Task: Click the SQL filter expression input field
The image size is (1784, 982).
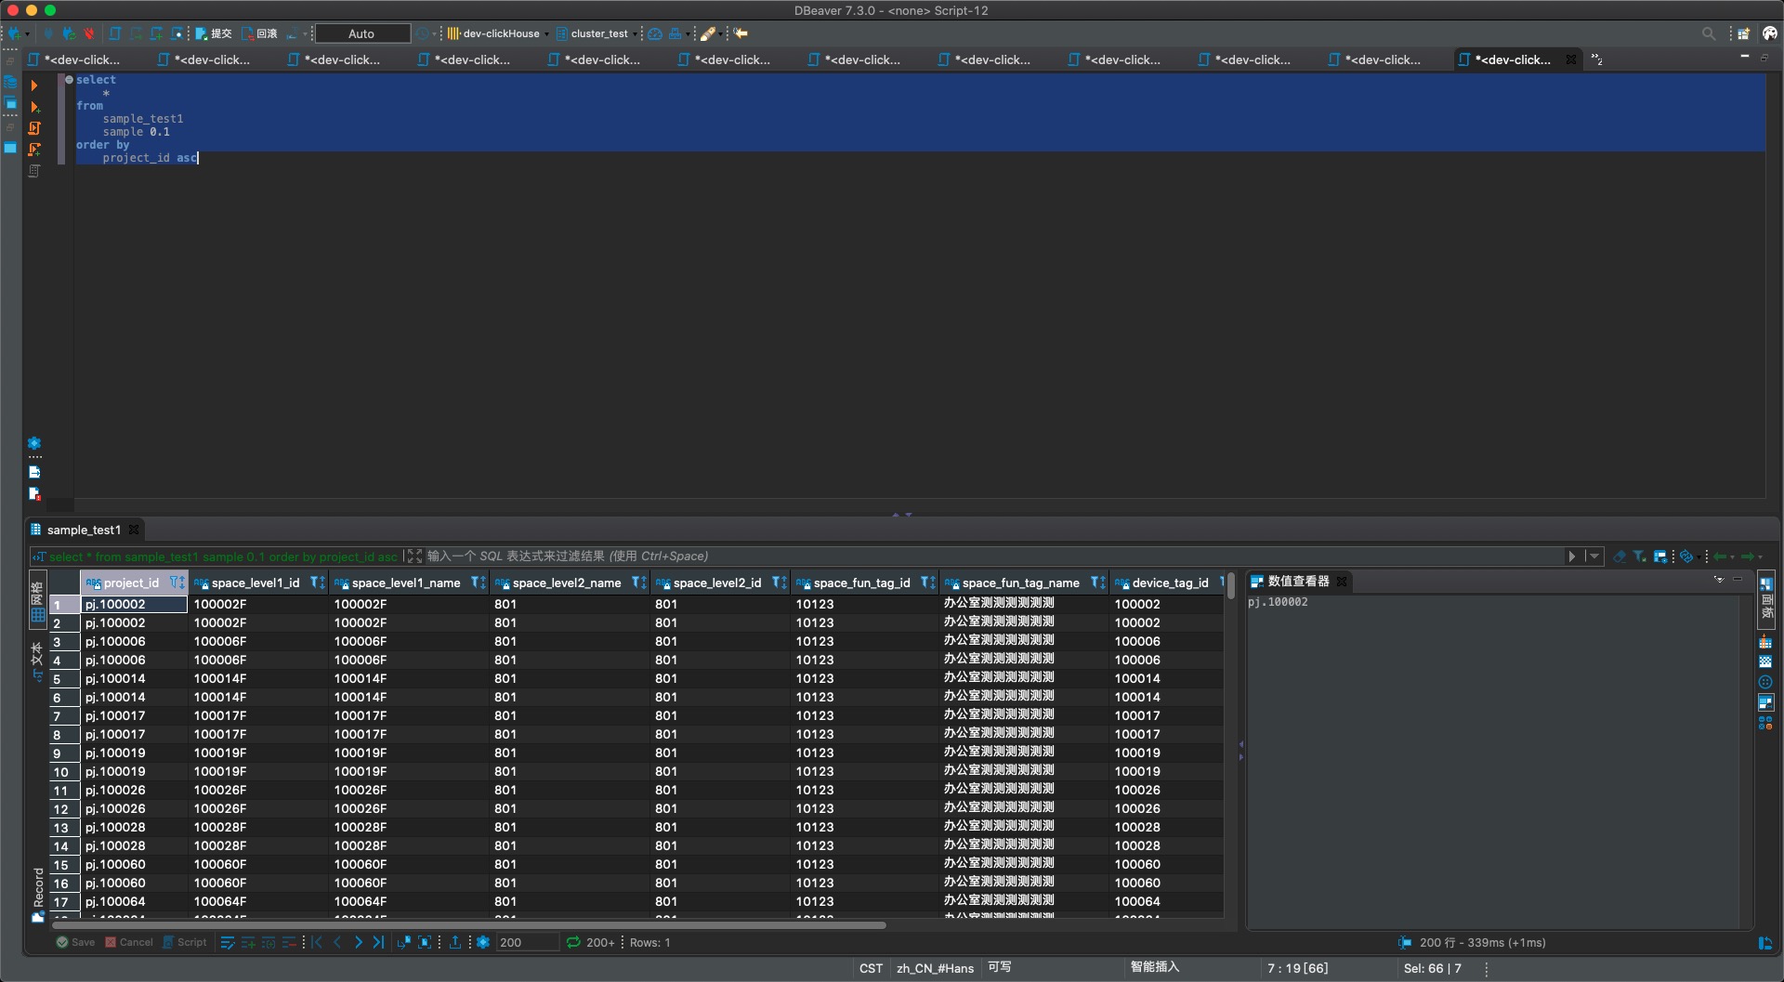Action: tap(991, 556)
